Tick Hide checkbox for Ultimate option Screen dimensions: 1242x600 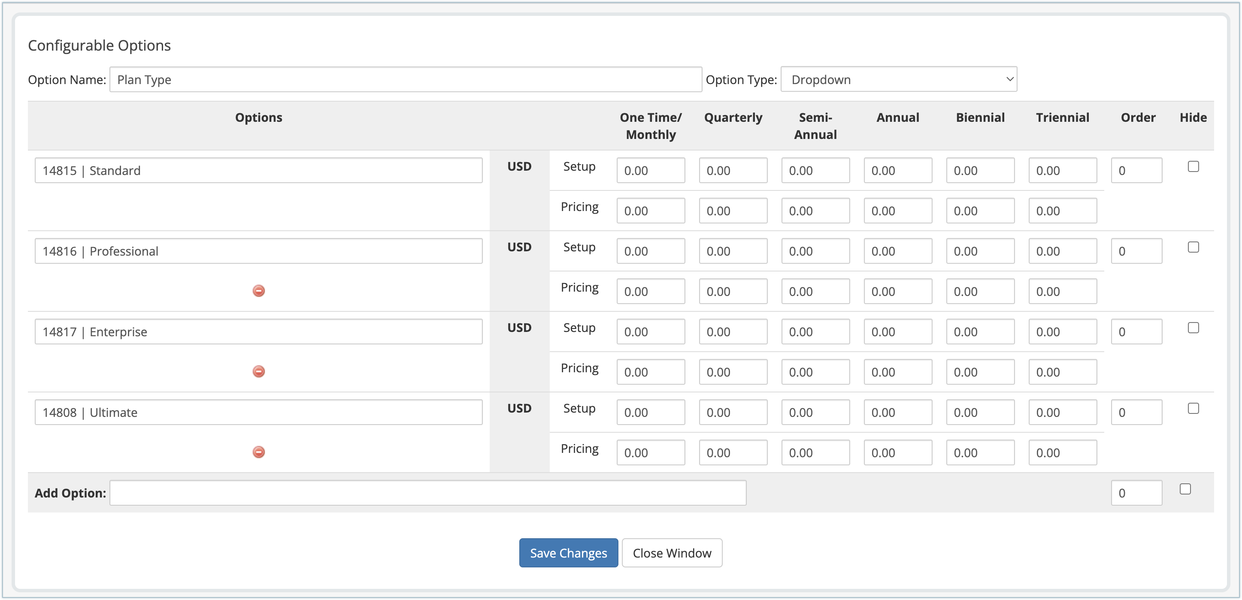tap(1193, 408)
